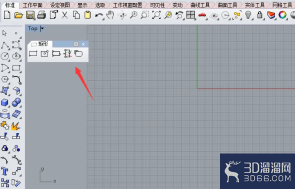Zoom to extents of all objects

tap(156, 15)
